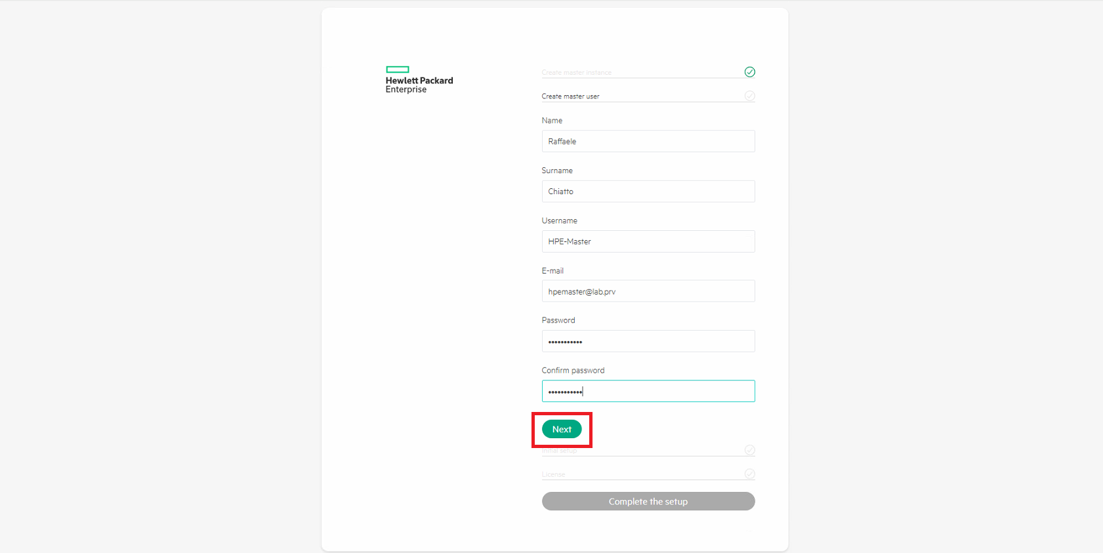Click the faded check icon beside Initial setup
The height and width of the screenshot is (553, 1103).
click(749, 450)
